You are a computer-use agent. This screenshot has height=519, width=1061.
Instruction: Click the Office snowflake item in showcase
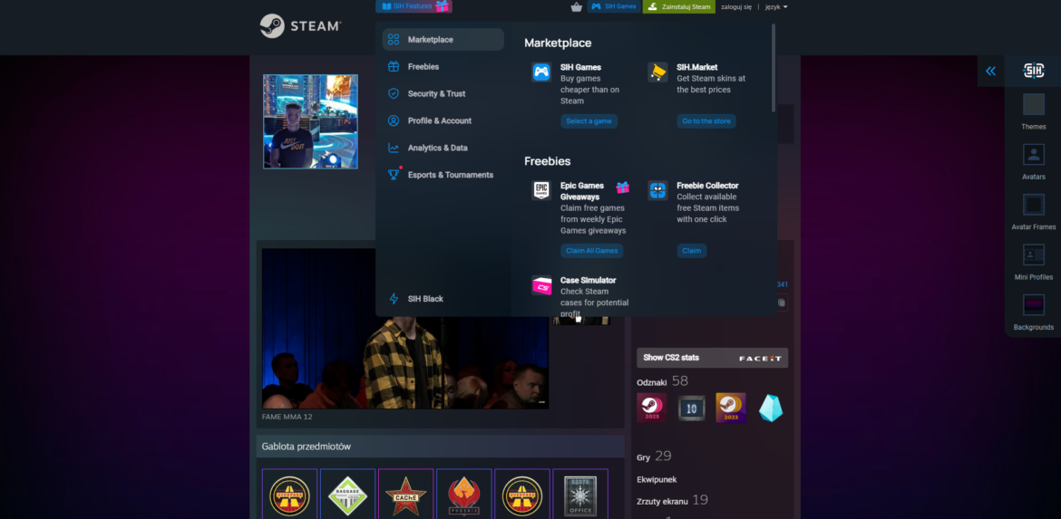coord(580,495)
